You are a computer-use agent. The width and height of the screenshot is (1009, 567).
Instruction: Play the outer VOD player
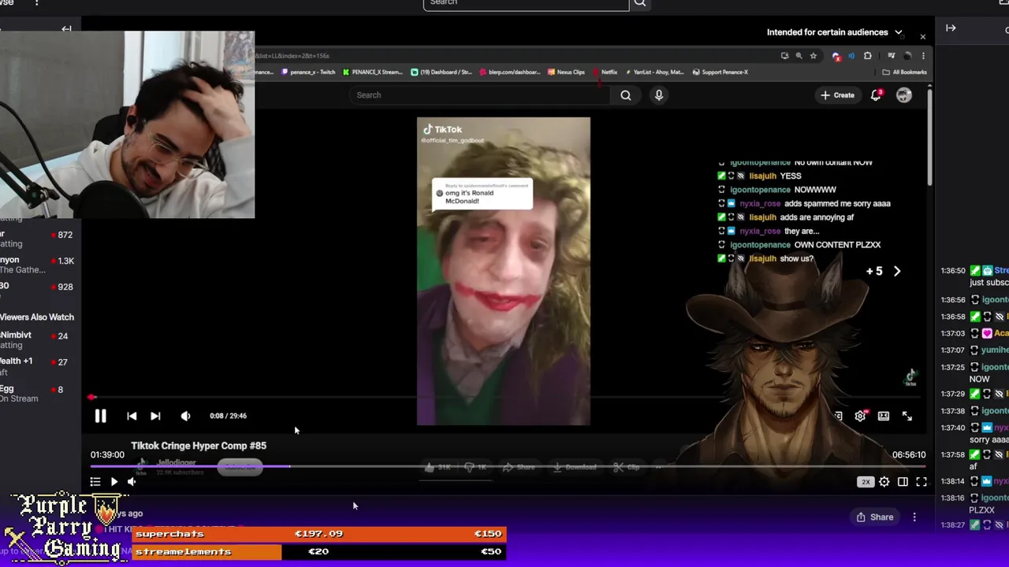click(114, 482)
